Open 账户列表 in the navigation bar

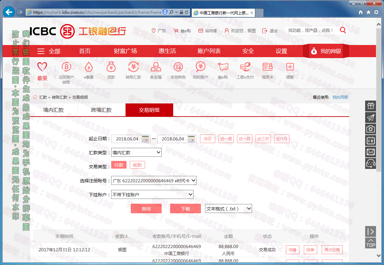pyautogui.click(x=209, y=51)
